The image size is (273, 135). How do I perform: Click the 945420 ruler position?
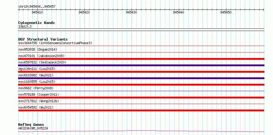pos(84,12)
